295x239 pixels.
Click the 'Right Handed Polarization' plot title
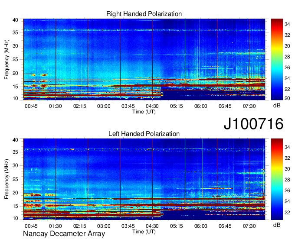point(144,14)
